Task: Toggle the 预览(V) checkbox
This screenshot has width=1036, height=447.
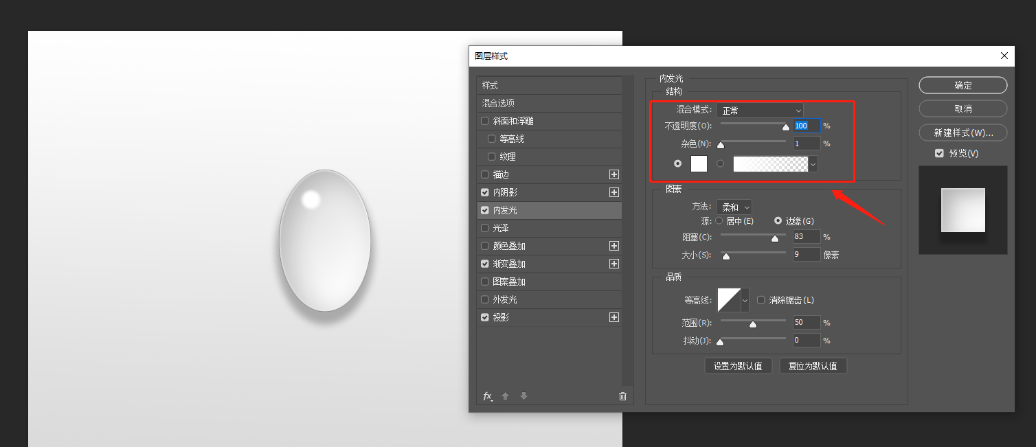Action: [939, 153]
